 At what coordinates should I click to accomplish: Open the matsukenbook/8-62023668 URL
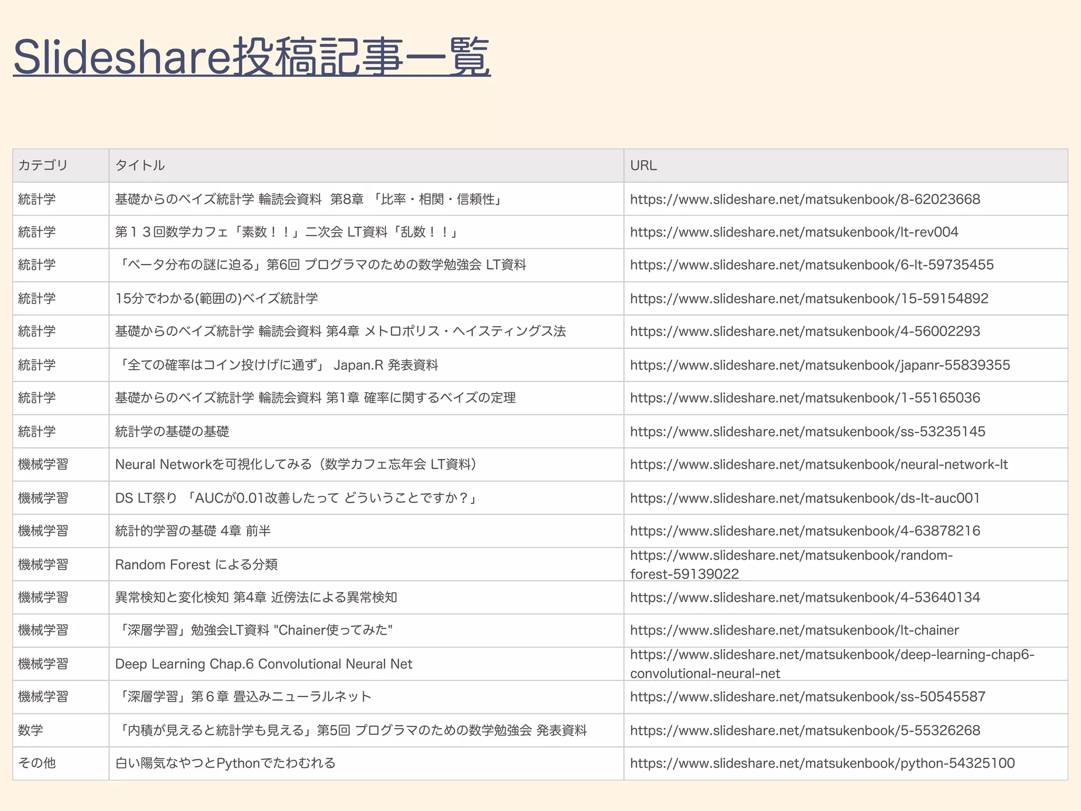(804, 199)
